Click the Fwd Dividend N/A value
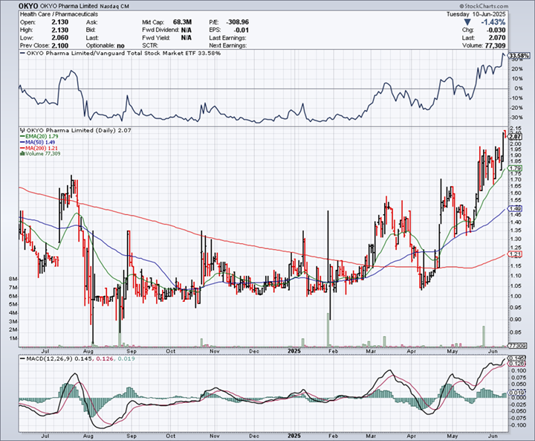 (x=187, y=30)
